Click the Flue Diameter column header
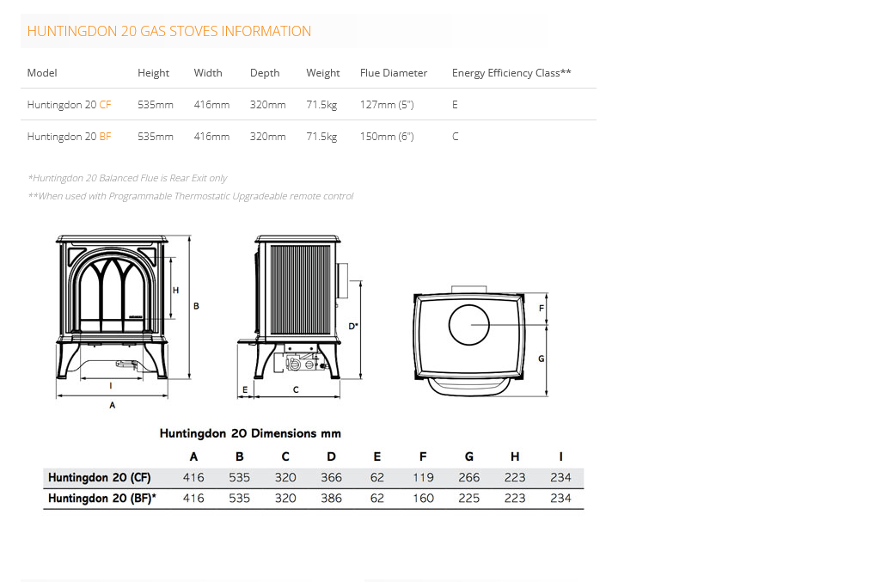 pyautogui.click(x=393, y=73)
